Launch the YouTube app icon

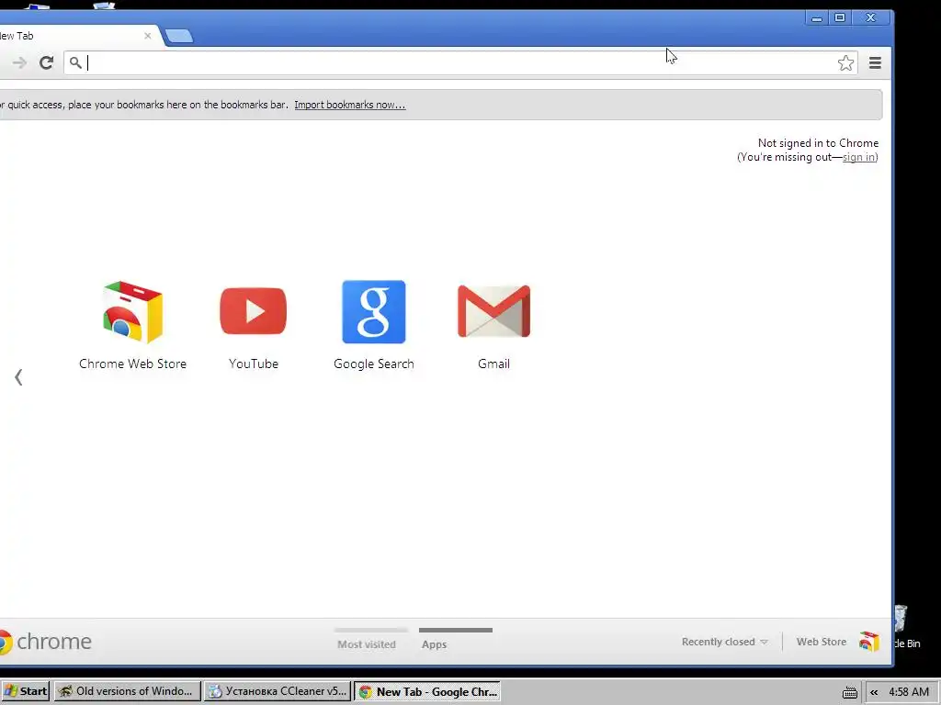point(254,311)
